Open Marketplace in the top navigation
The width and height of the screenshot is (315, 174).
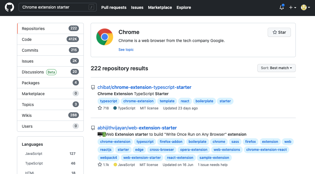tap(160, 7)
